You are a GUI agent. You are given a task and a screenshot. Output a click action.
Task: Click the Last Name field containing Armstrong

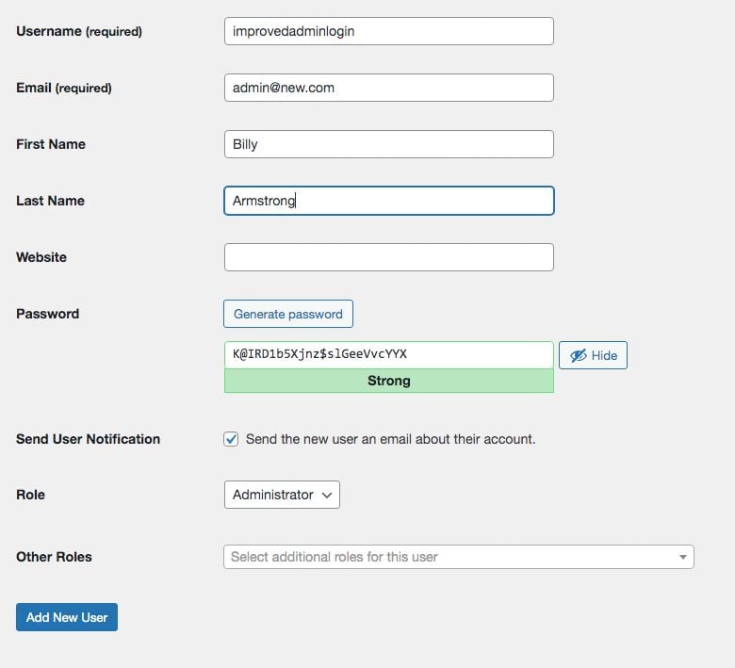(x=388, y=201)
